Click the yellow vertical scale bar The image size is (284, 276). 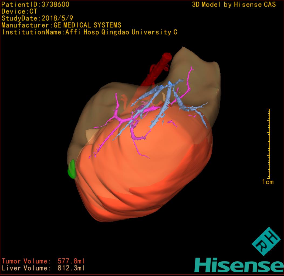[269, 143]
